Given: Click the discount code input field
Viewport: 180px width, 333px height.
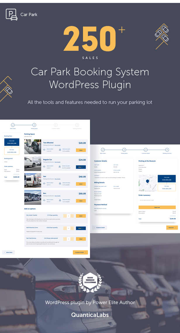Looking at the screenshot, I should pyautogui.click(x=157, y=201).
